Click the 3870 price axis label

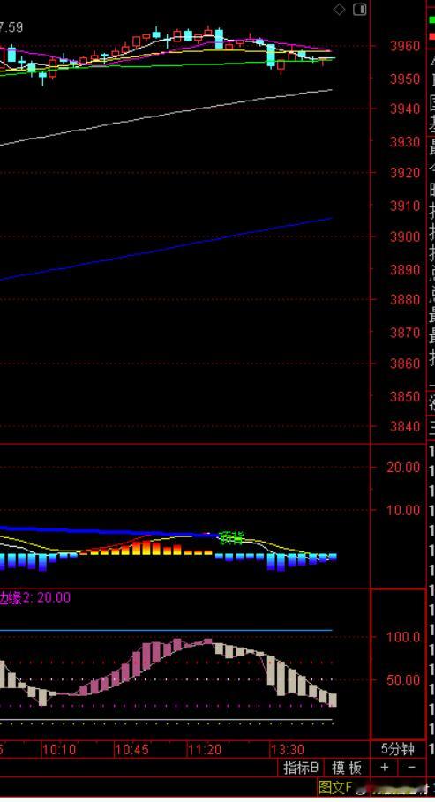pos(404,333)
